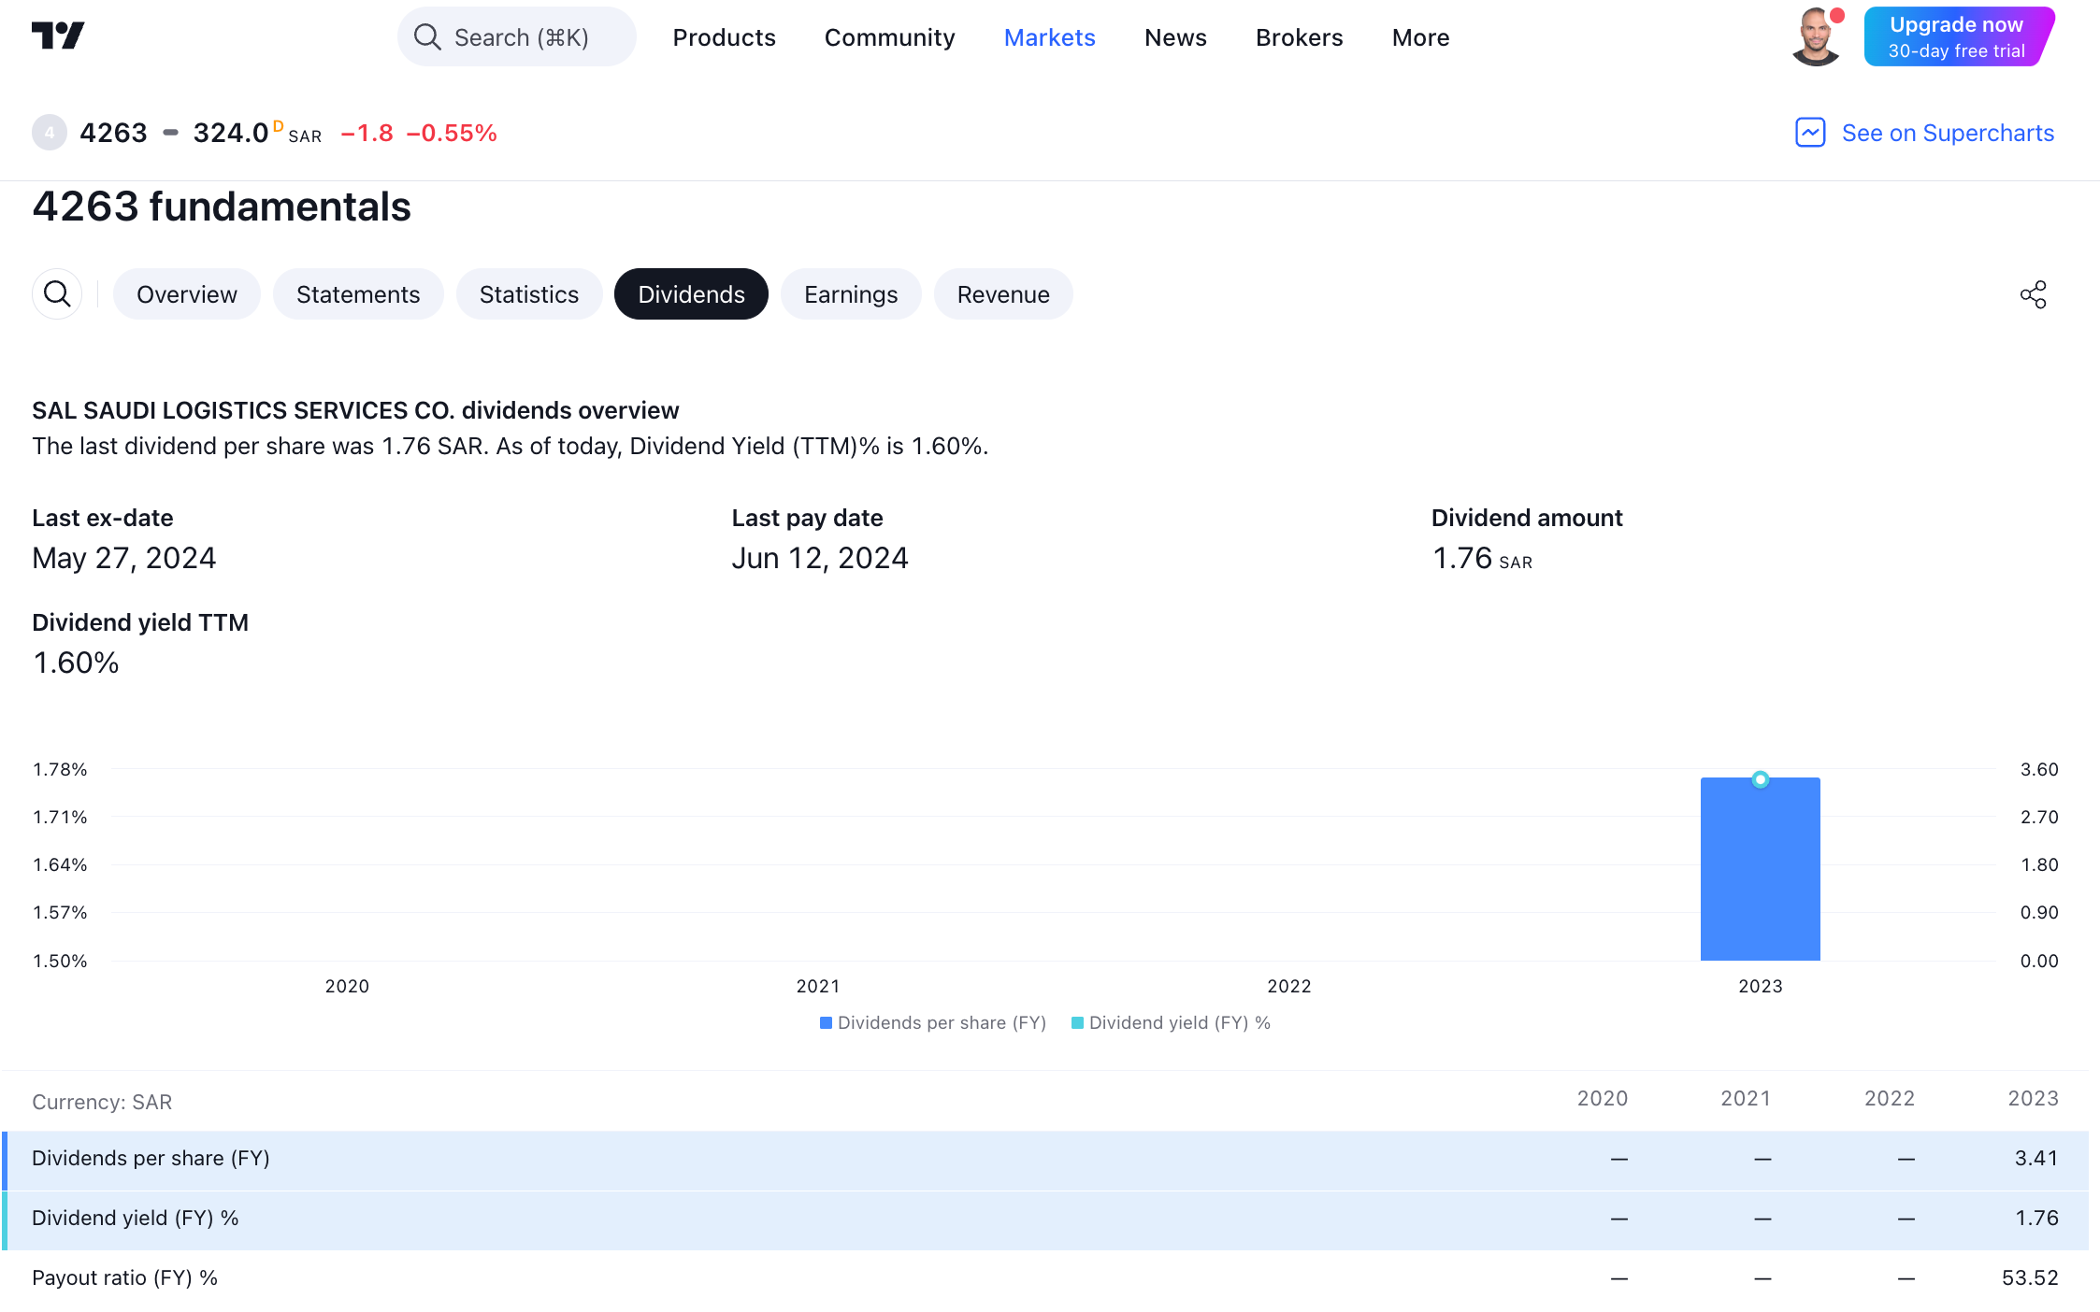Click the Supercharts chart icon
Screen dimensions: 2100x1312
[1810, 133]
